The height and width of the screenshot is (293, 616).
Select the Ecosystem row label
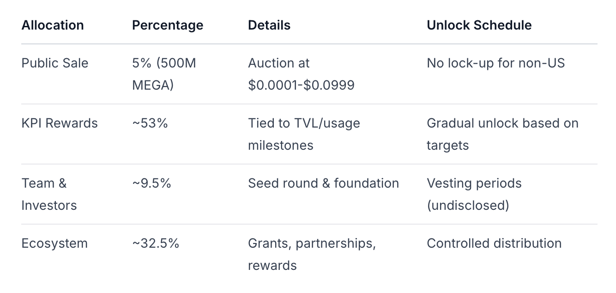click(x=54, y=243)
